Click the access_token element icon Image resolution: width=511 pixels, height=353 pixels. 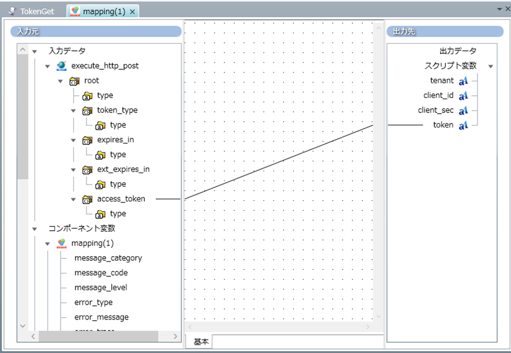tap(87, 199)
